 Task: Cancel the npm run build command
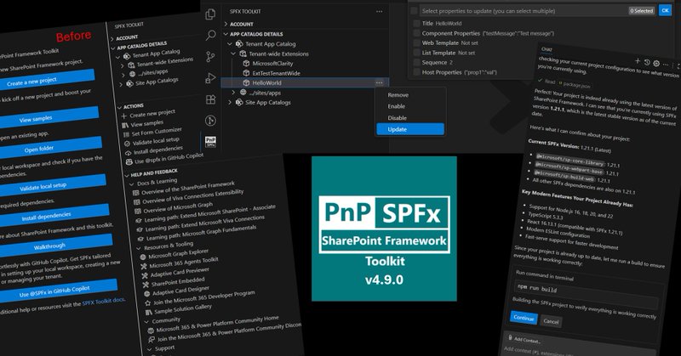coord(551,321)
